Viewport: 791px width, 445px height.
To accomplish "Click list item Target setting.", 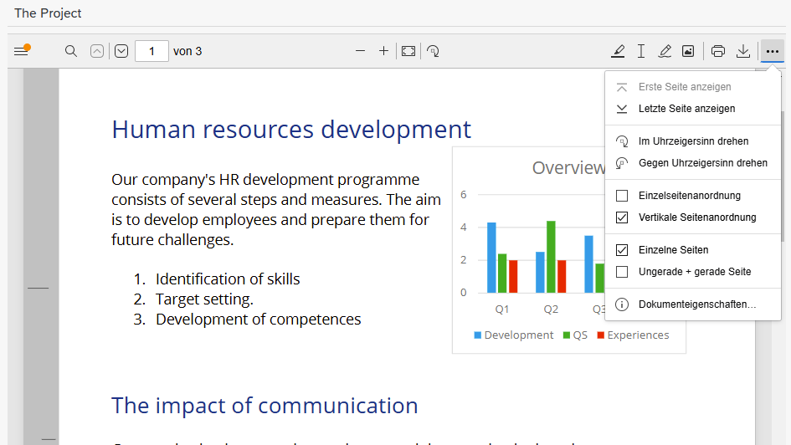I will pos(204,299).
